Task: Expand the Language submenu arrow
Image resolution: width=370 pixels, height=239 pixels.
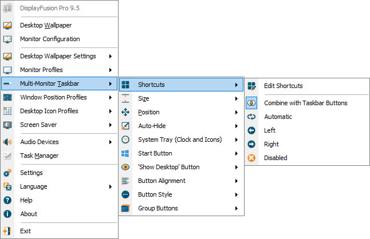Action: click(111, 187)
